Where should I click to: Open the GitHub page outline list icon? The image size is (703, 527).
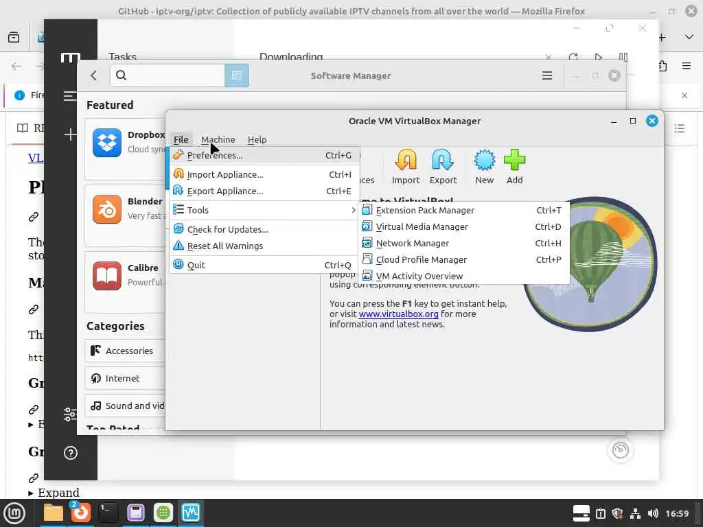(680, 129)
